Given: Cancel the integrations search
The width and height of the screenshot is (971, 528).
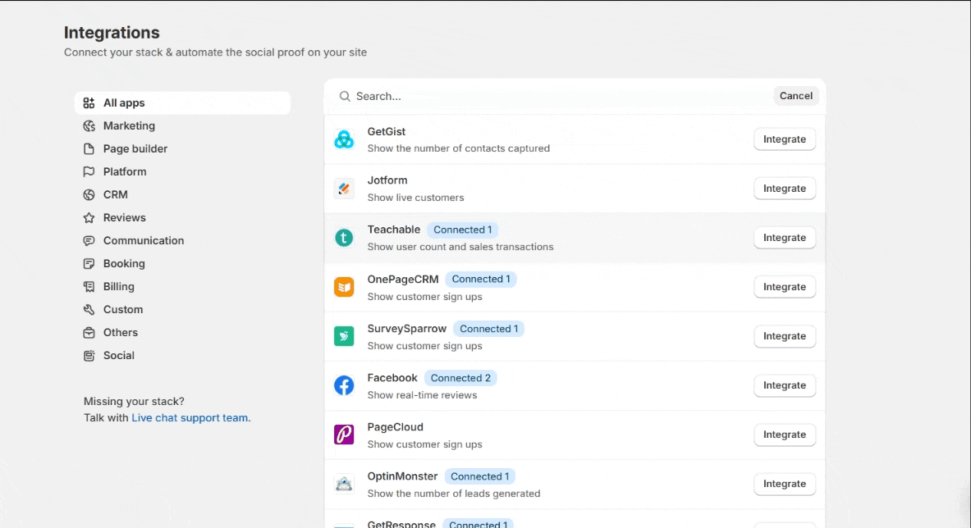Looking at the screenshot, I should coord(795,96).
